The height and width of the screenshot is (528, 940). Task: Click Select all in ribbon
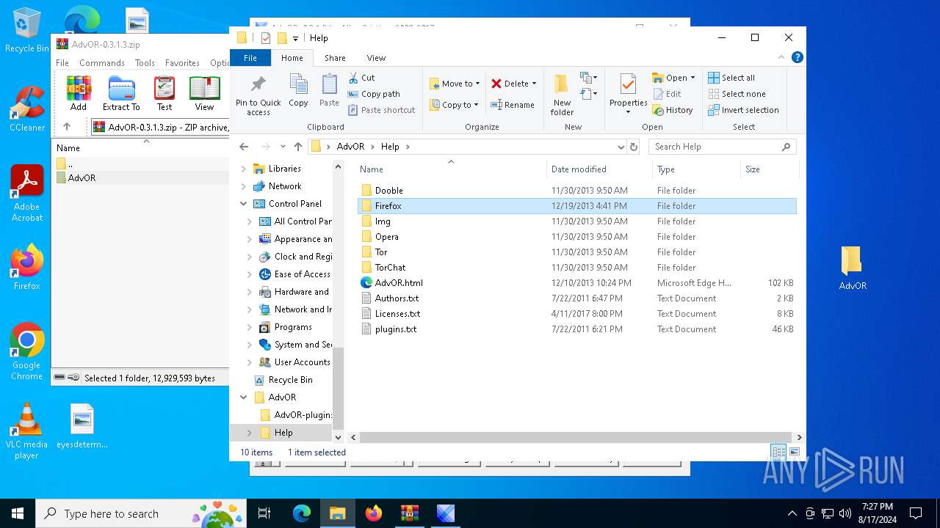coord(731,78)
